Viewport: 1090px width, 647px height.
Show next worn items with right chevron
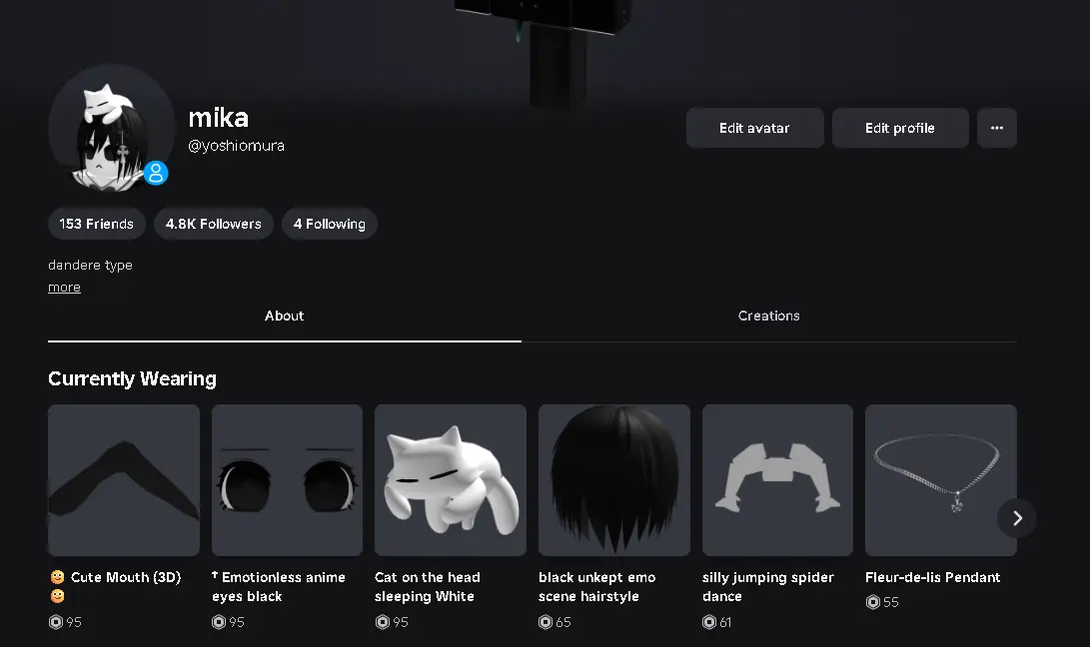pyautogui.click(x=1017, y=518)
